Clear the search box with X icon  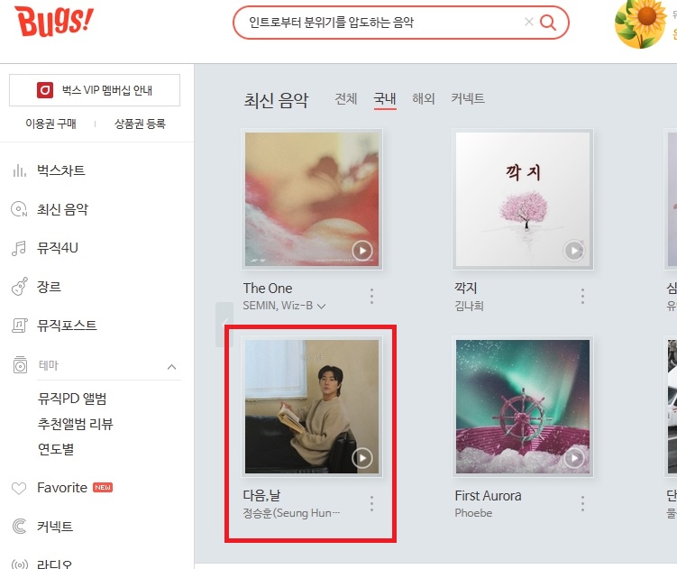pyautogui.click(x=528, y=22)
